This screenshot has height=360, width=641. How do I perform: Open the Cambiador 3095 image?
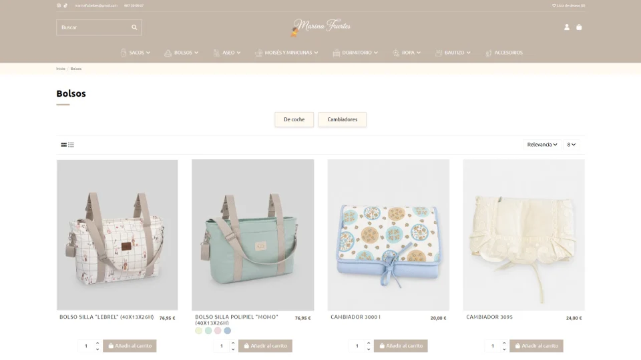point(523,235)
